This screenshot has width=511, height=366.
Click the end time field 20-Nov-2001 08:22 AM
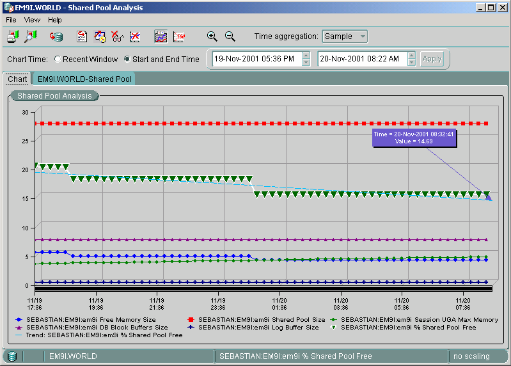(363, 59)
